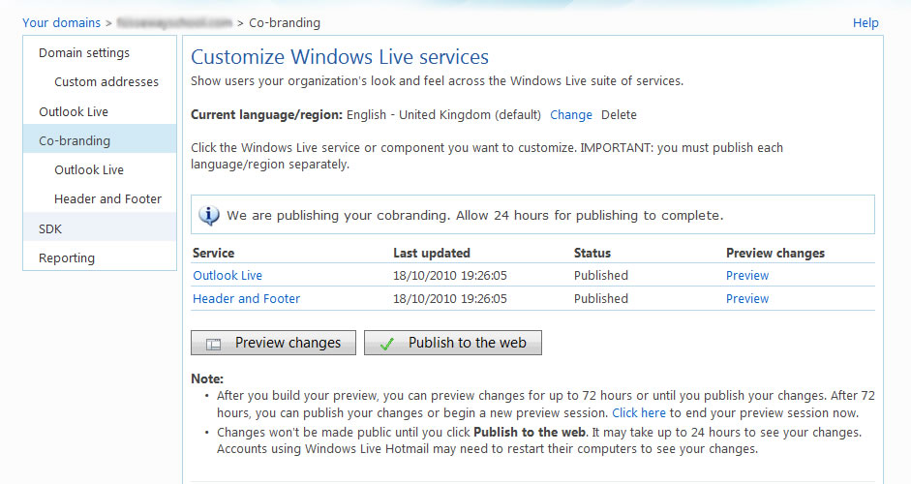The height and width of the screenshot is (484, 911).
Task: Click the info icon in publishing notice
Action: pos(209,215)
